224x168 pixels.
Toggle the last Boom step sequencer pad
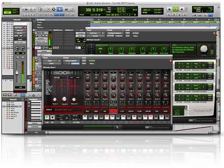(167, 118)
